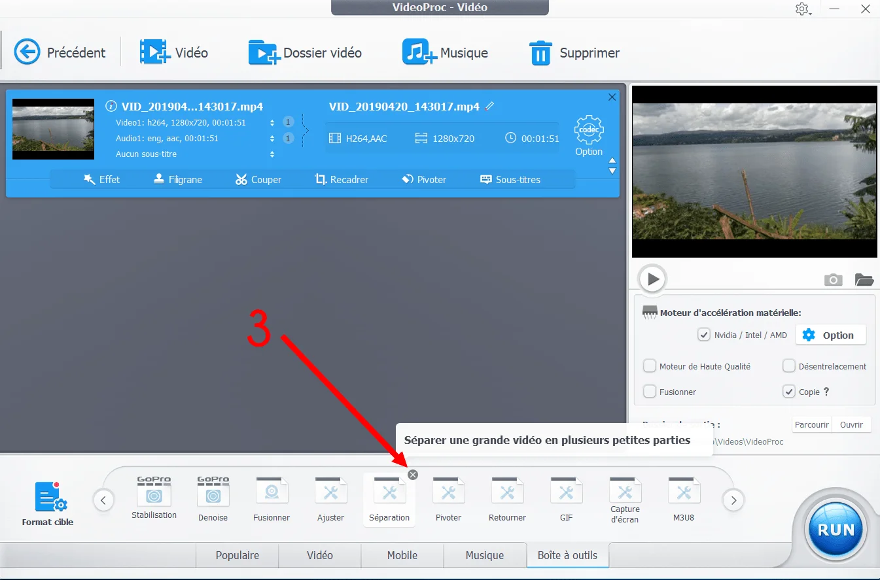Select the GIF creation tool
This screenshot has height=580, width=880.
point(566,497)
